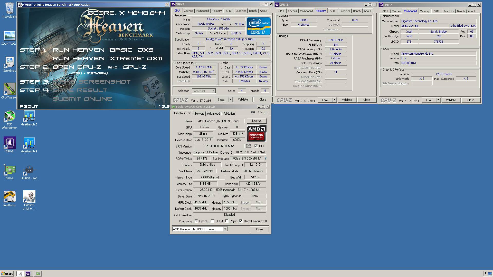Click the DRAM Frequency value 1098.2 MHz
The image size is (493, 277).
pyautogui.click(x=336, y=40)
